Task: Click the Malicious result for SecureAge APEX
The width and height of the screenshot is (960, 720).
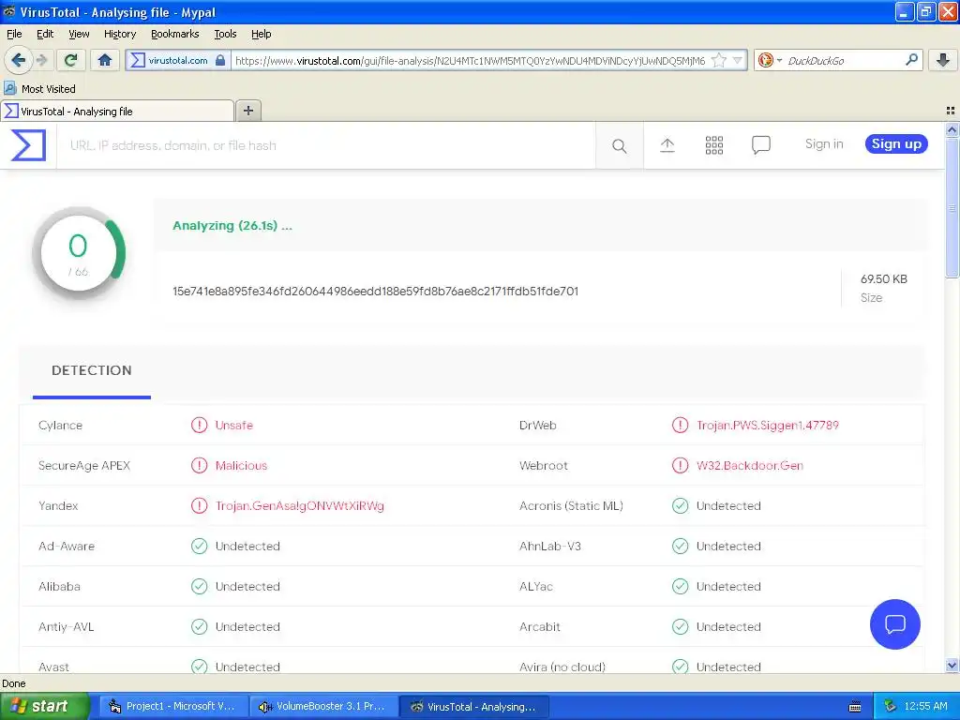Action: (x=241, y=465)
